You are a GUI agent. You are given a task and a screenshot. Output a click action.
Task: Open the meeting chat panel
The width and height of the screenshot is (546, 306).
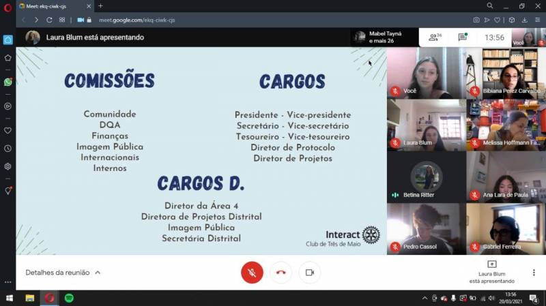pos(463,37)
